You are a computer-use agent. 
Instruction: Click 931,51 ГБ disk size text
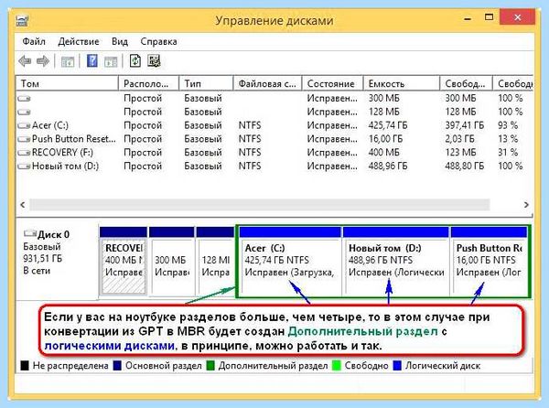coord(42,259)
